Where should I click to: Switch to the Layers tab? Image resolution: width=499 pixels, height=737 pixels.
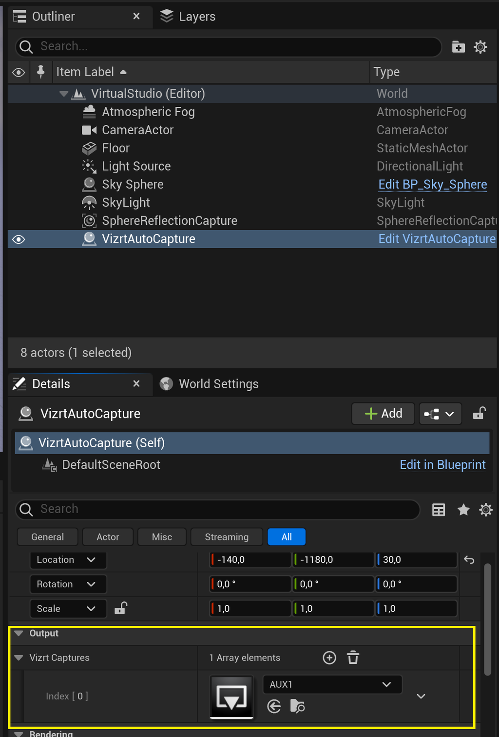click(188, 17)
